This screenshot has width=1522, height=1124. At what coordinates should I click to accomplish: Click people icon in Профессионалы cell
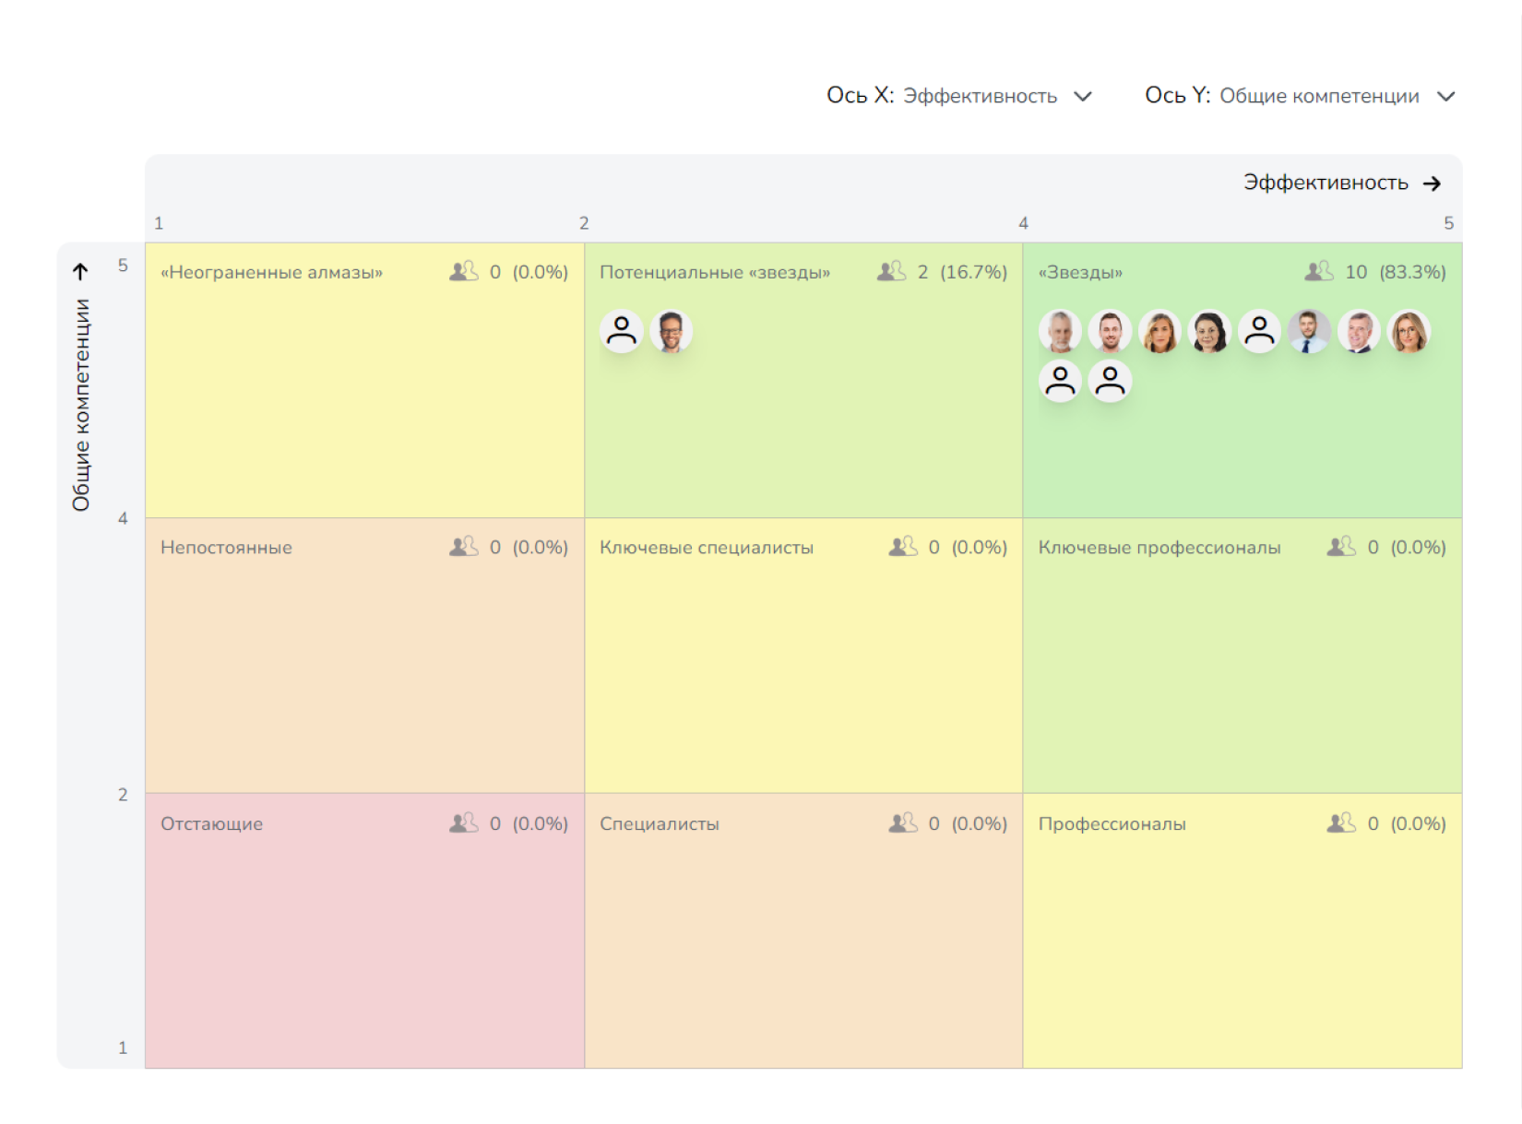[1341, 823]
